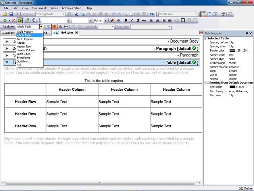Open the paint bucket fill color icon
This screenshot has height=191, width=254.
(x=119, y=20)
